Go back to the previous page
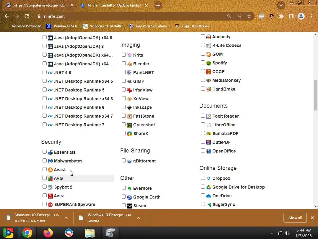 [x=7, y=16]
